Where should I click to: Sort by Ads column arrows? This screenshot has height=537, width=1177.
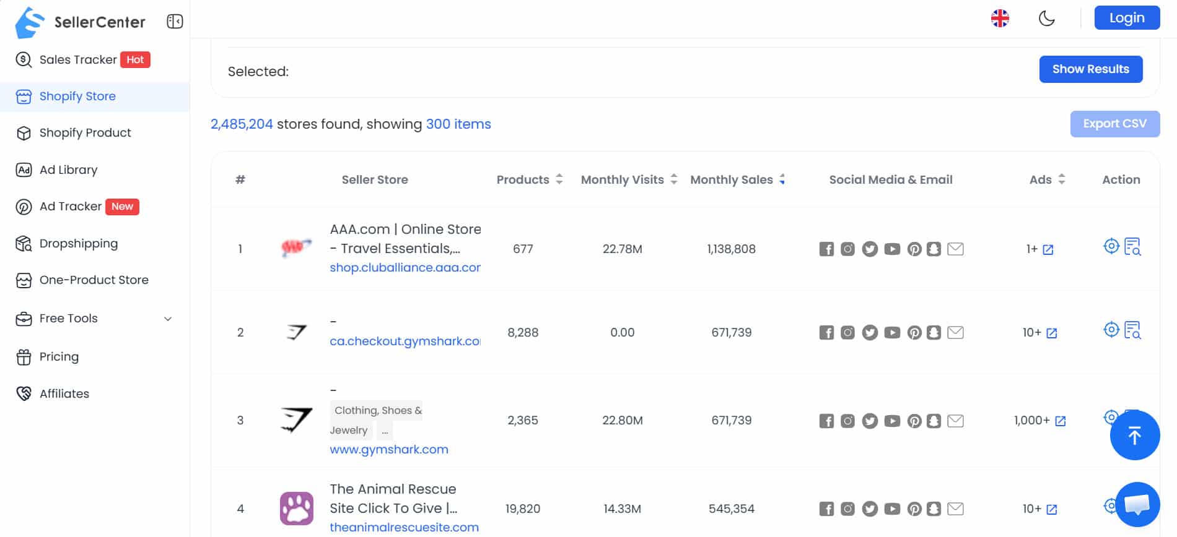(x=1062, y=179)
